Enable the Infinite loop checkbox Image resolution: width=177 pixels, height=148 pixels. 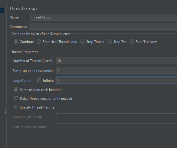coord(39,80)
